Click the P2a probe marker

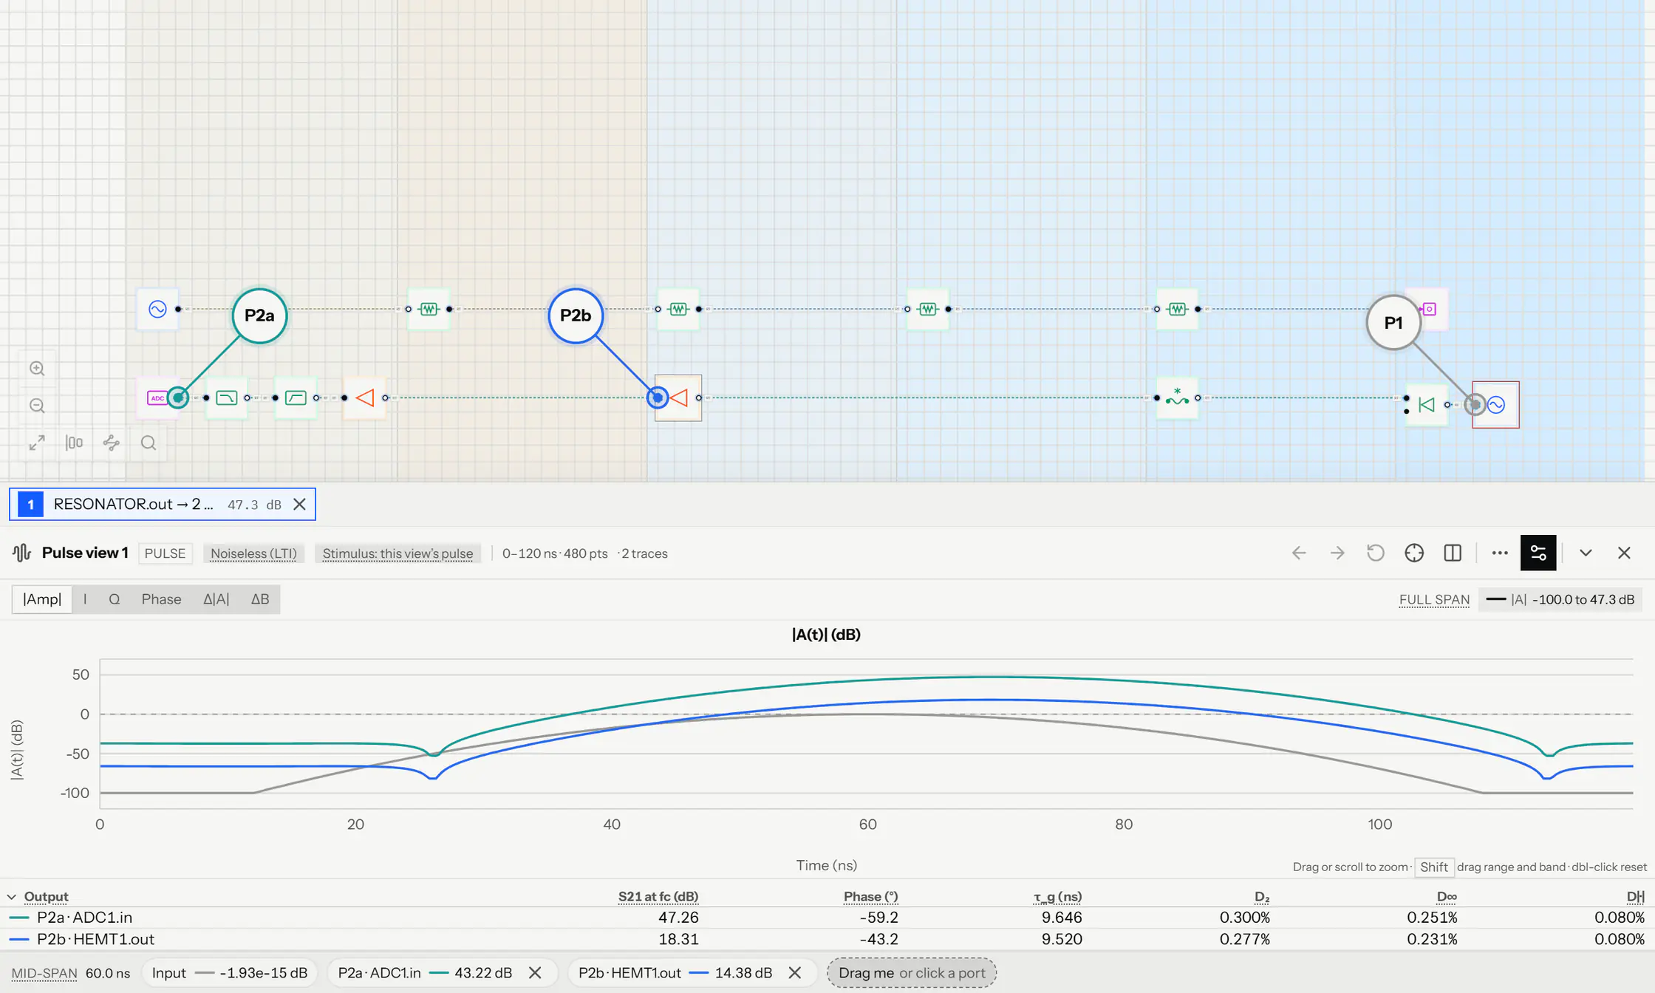pyautogui.click(x=259, y=315)
